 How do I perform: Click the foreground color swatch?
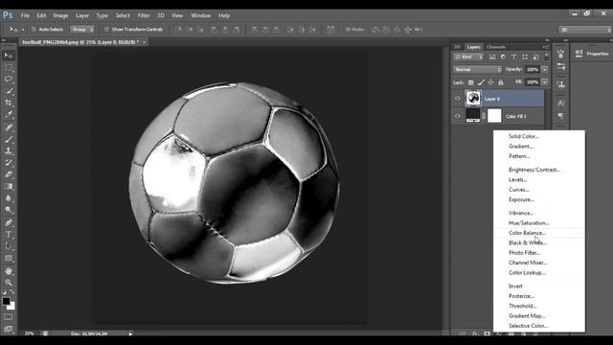(6, 301)
